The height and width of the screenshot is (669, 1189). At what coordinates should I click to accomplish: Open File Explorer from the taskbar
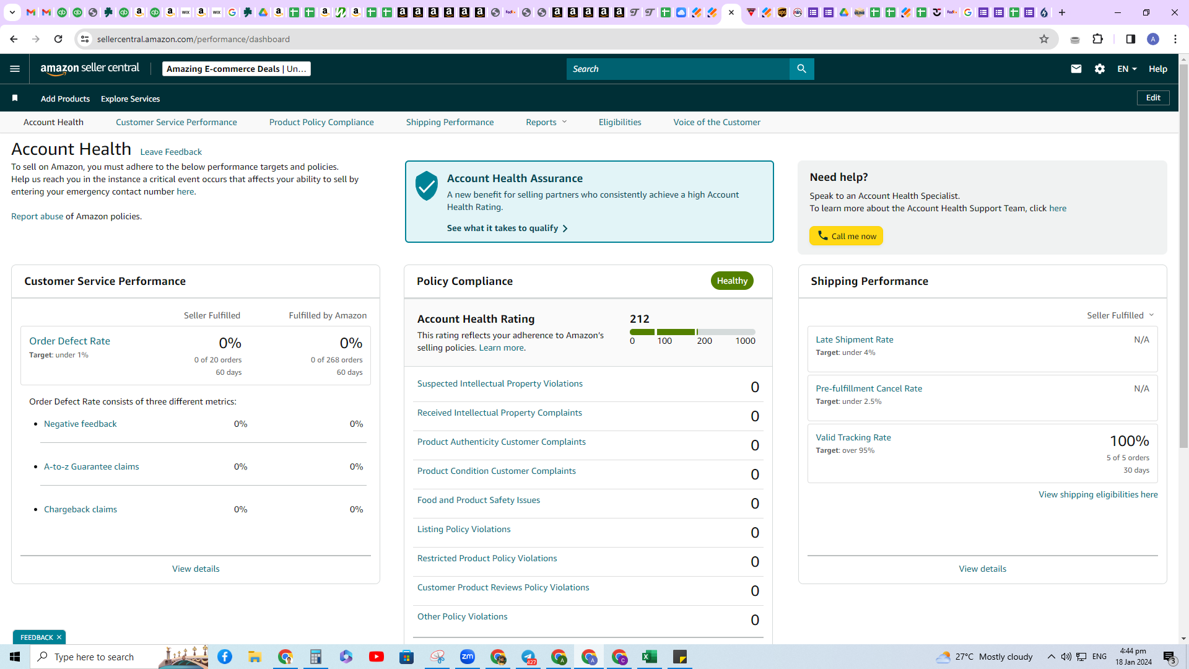(255, 657)
